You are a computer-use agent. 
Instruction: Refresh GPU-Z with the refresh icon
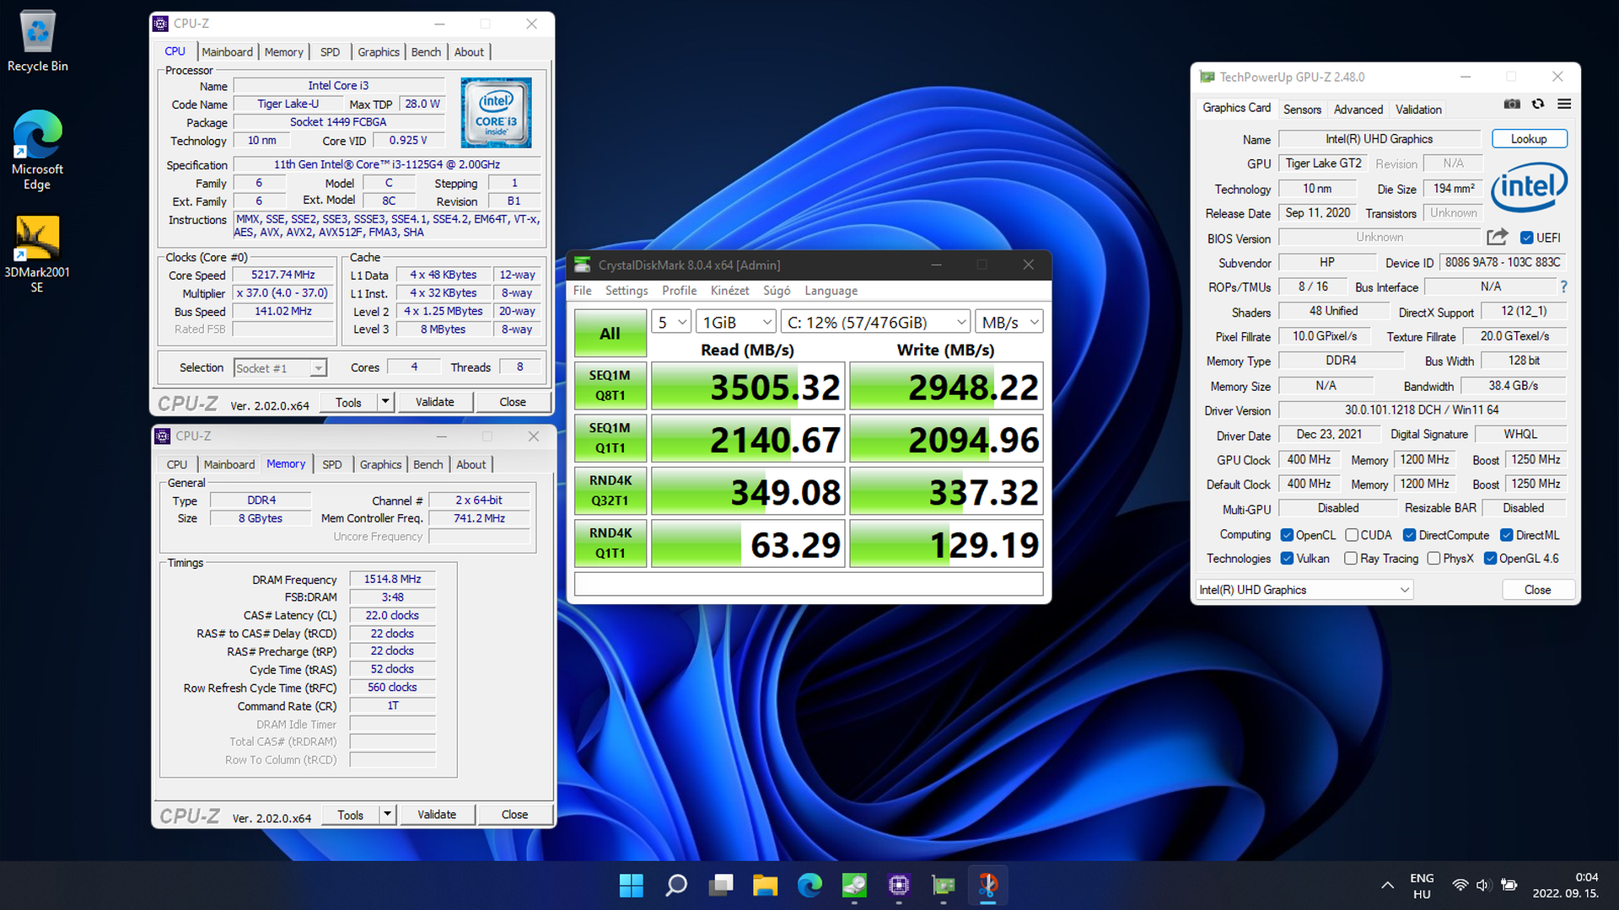tap(1538, 104)
